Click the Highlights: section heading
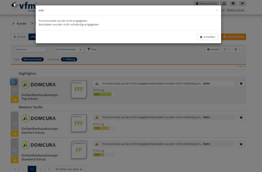This screenshot has height=172, width=262. click(x=28, y=74)
